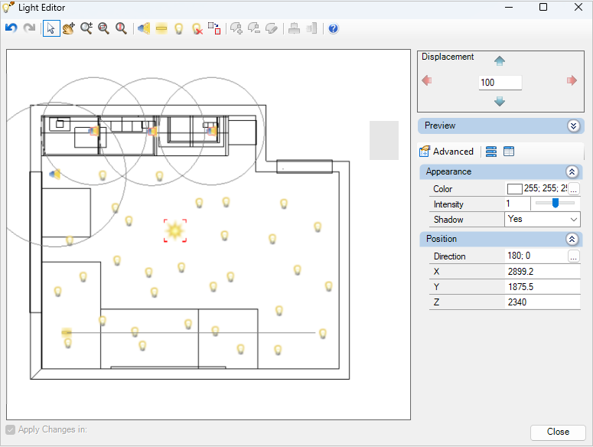This screenshot has width=593, height=447.
Task: Open the color picker ellipsis button
Action: tap(573, 188)
